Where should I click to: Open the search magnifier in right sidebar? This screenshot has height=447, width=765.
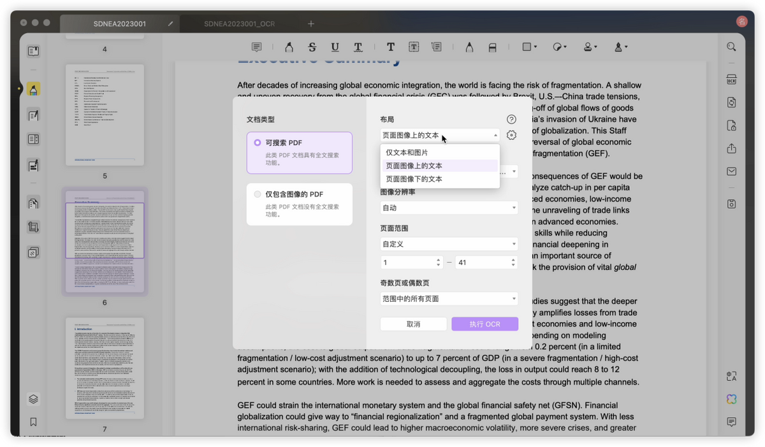731,47
